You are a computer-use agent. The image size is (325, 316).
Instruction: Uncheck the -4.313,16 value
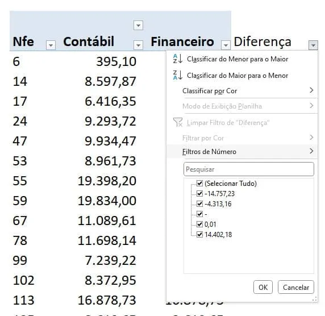pyautogui.click(x=199, y=203)
